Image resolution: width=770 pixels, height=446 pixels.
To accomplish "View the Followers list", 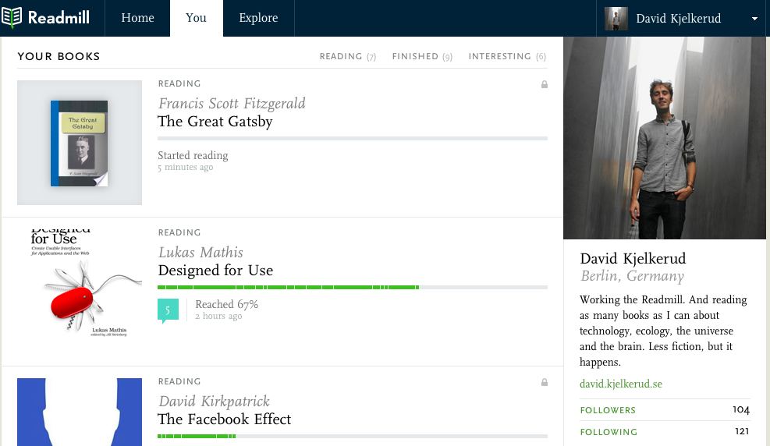I will [608, 410].
